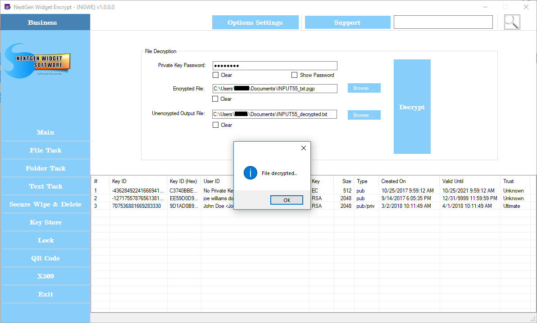Sort by Trust column header
This screenshot has height=323, width=537.
[515, 181]
